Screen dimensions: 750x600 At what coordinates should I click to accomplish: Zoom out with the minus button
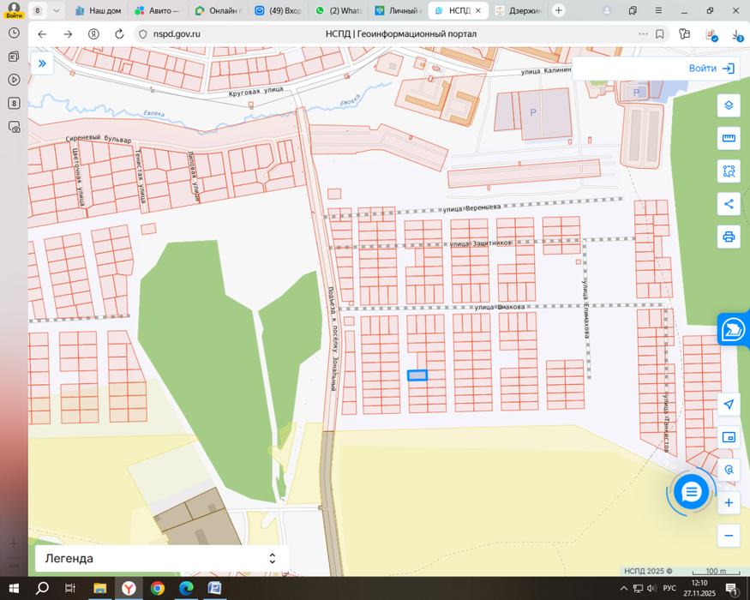[729, 536]
